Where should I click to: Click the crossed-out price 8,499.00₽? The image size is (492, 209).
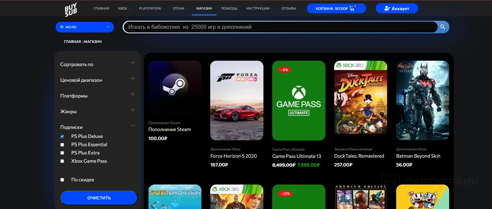[284, 165]
